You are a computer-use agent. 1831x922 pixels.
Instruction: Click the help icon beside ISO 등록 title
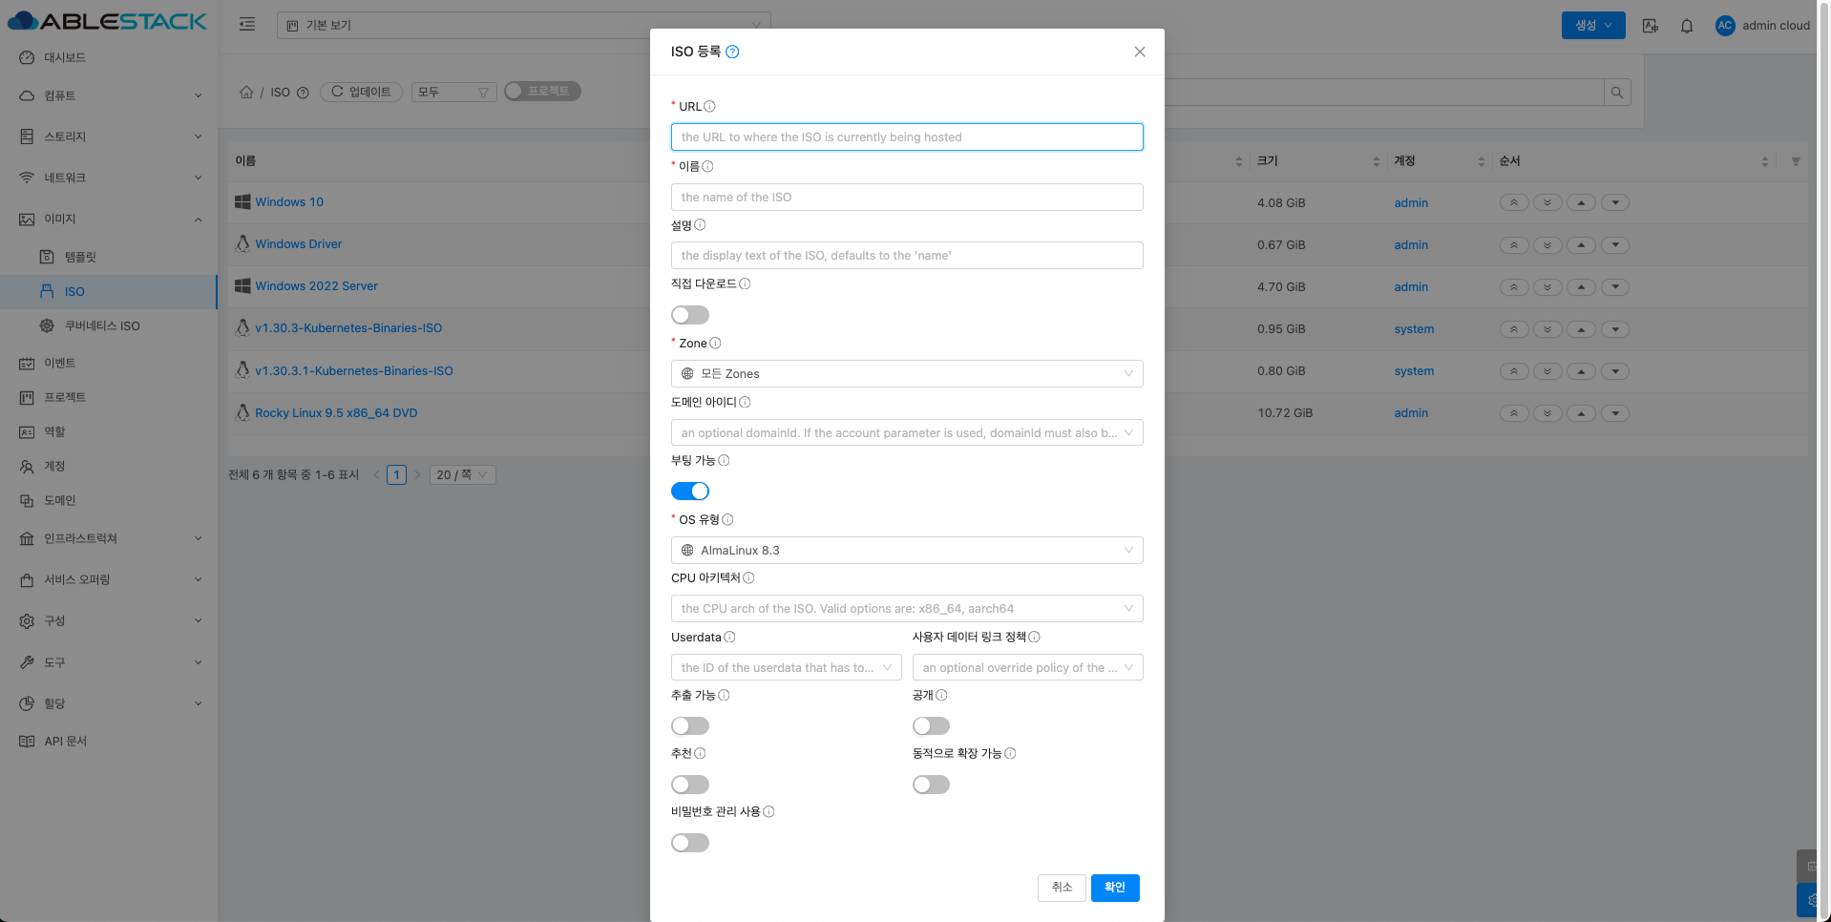pos(732,52)
